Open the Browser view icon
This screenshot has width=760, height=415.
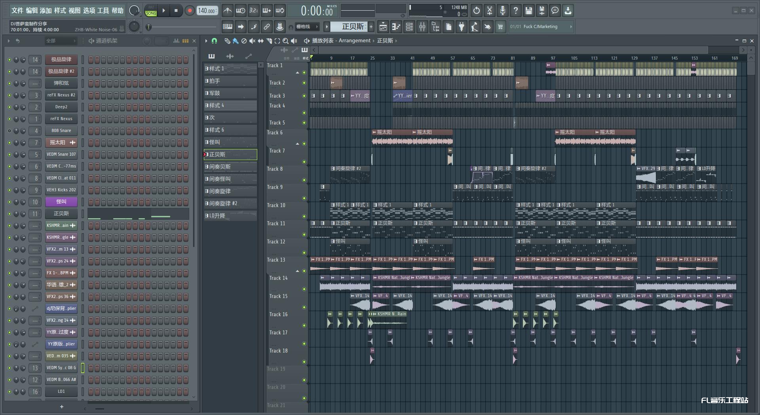435,27
